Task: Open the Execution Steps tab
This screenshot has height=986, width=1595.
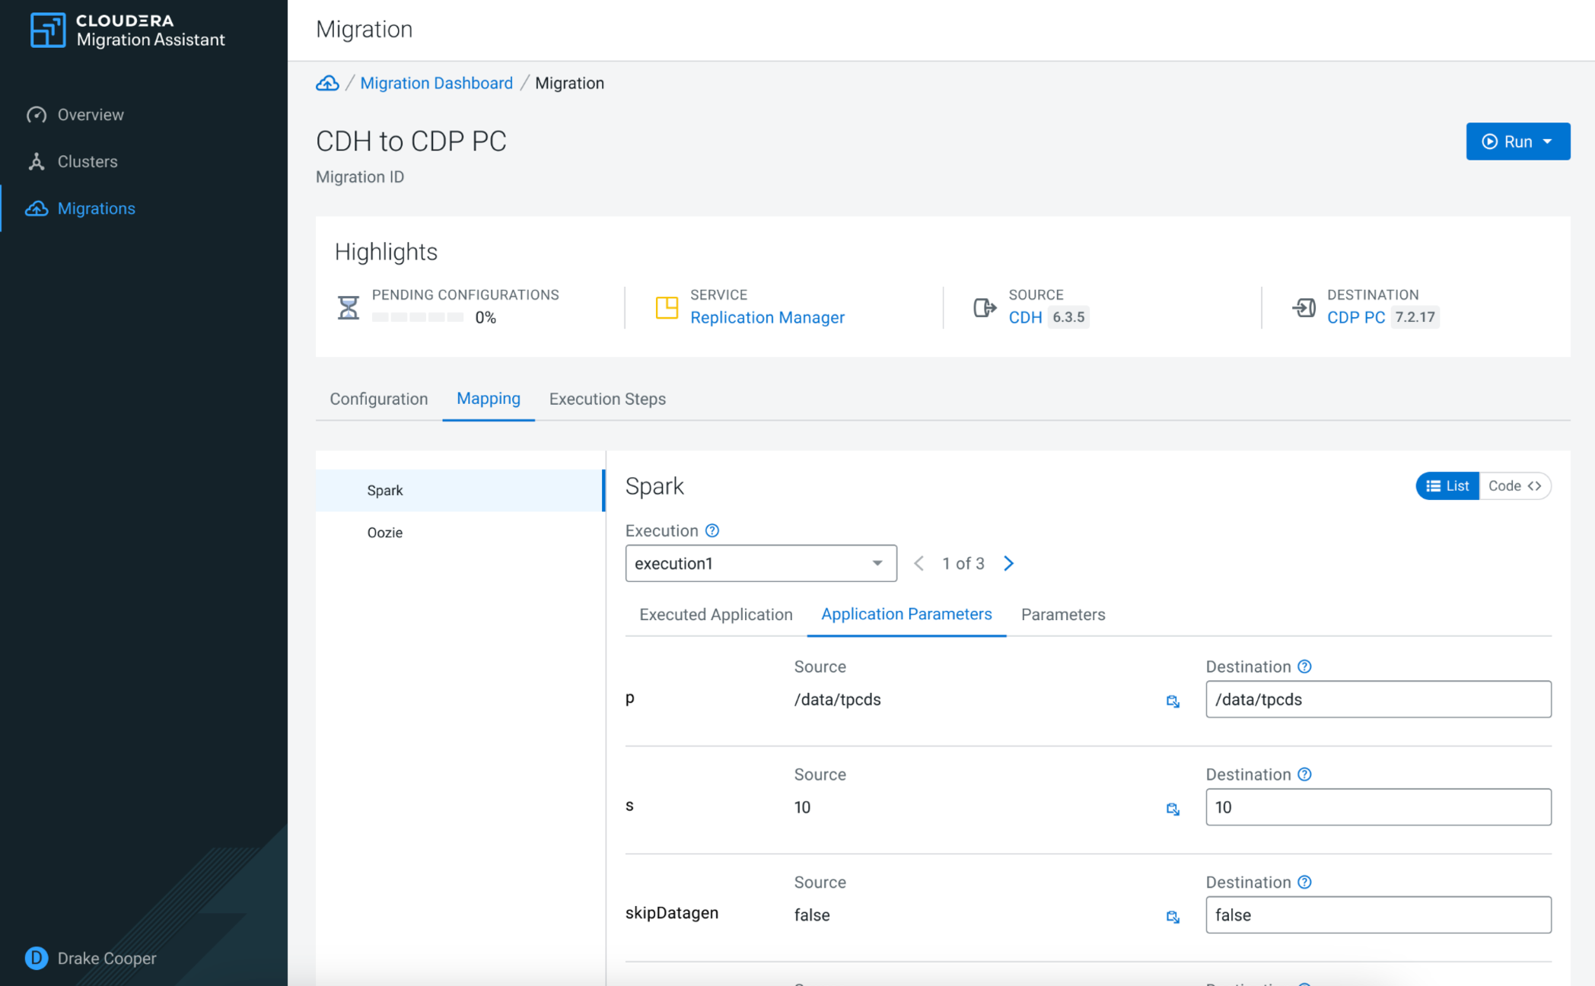Action: (x=607, y=399)
